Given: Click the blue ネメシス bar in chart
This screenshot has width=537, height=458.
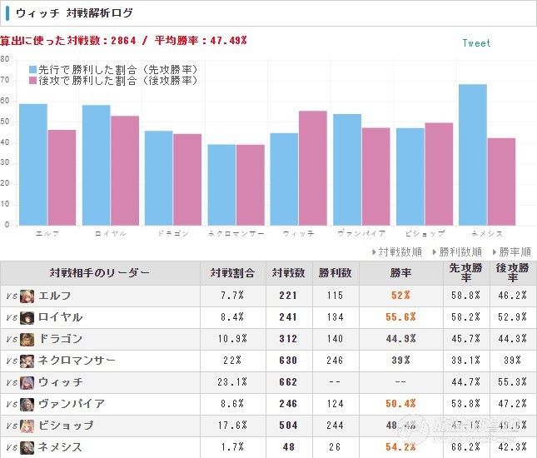Looking at the screenshot, I should point(473,155).
